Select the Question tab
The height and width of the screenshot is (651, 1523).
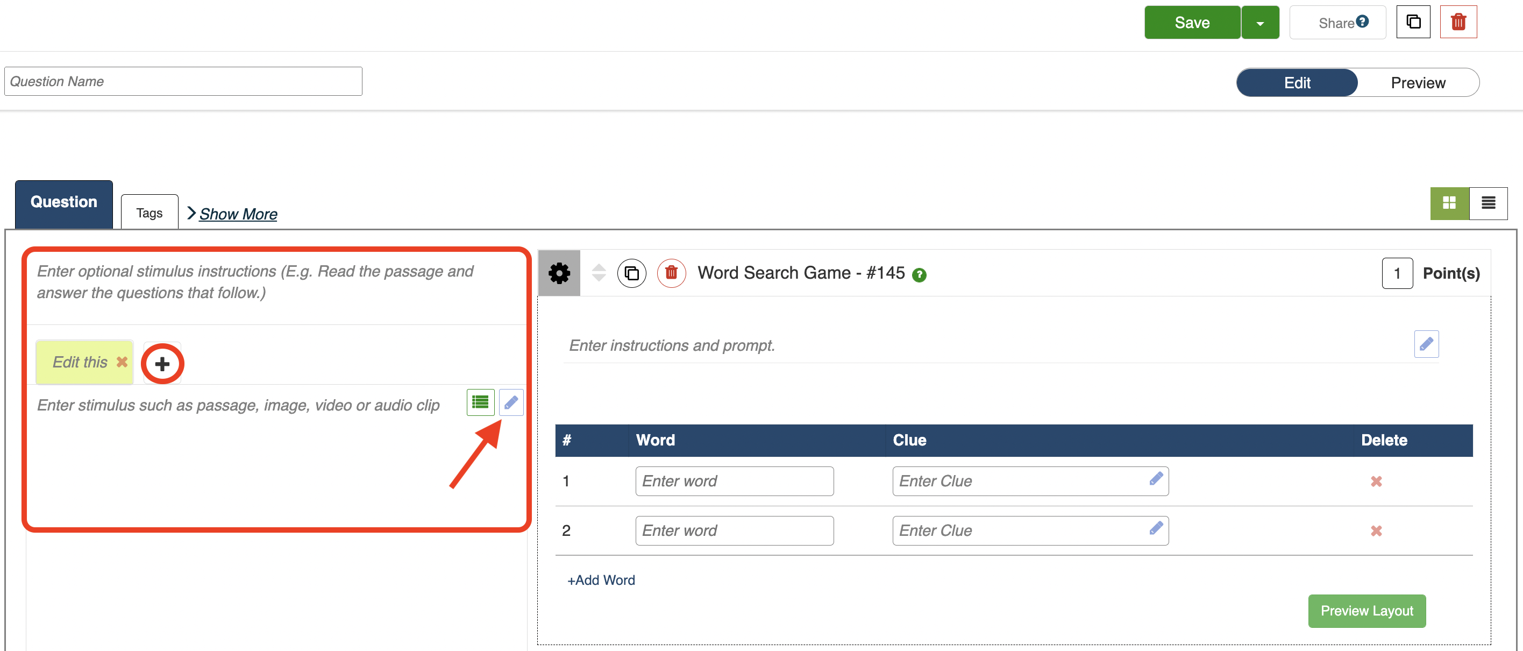(x=64, y=202)
